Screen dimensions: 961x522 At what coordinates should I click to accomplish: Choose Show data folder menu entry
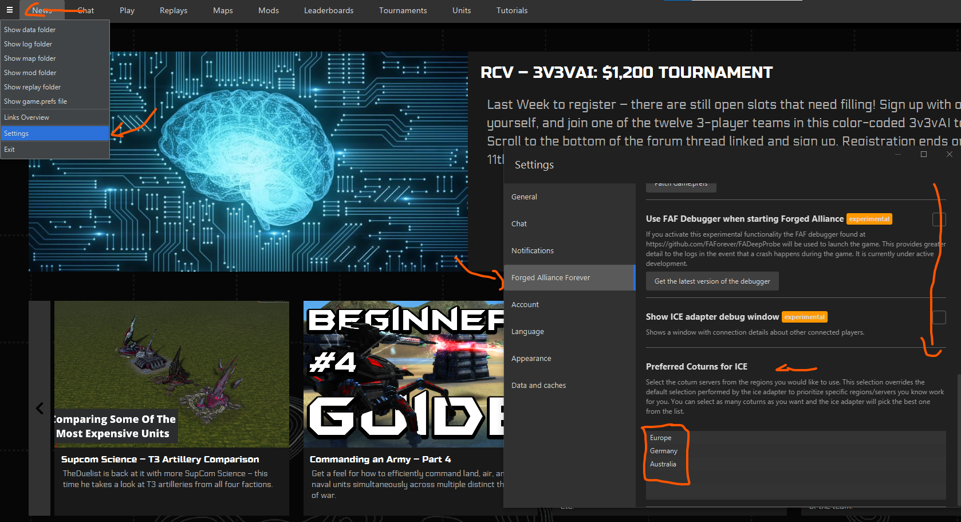[x=55, y=30]
